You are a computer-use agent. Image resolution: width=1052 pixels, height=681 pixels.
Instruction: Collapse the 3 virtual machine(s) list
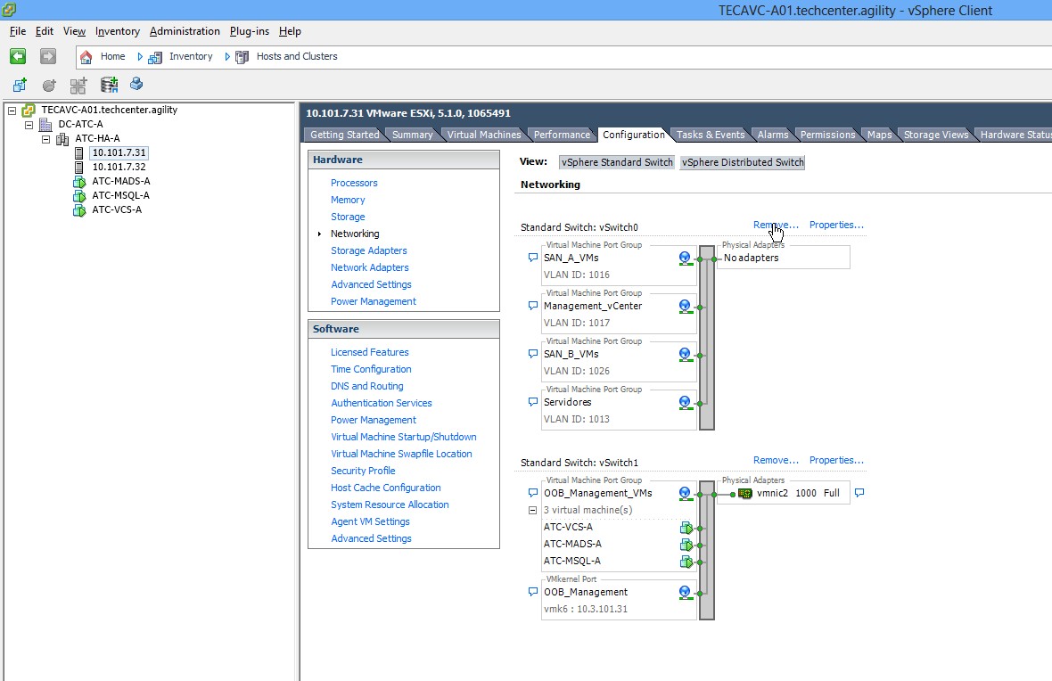pos(533,511)
